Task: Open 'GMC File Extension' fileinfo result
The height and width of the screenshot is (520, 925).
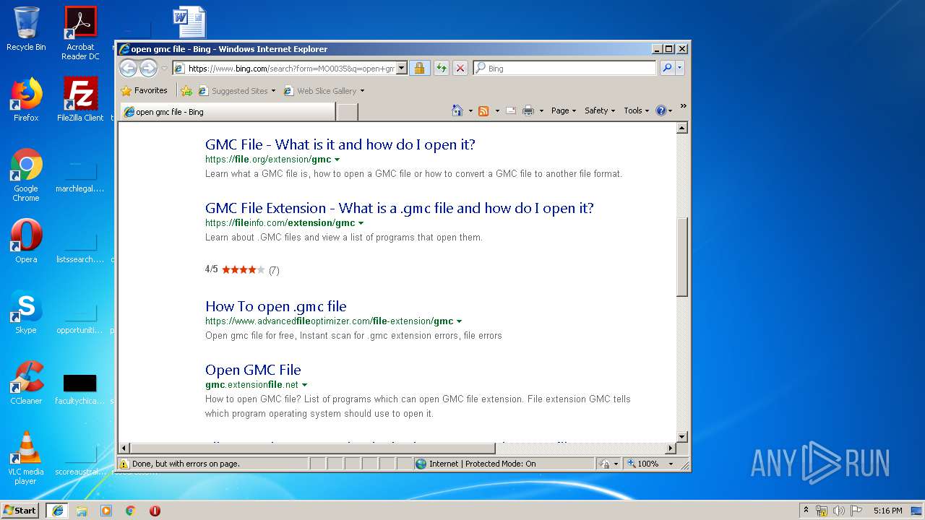Action: pos(400,208)
